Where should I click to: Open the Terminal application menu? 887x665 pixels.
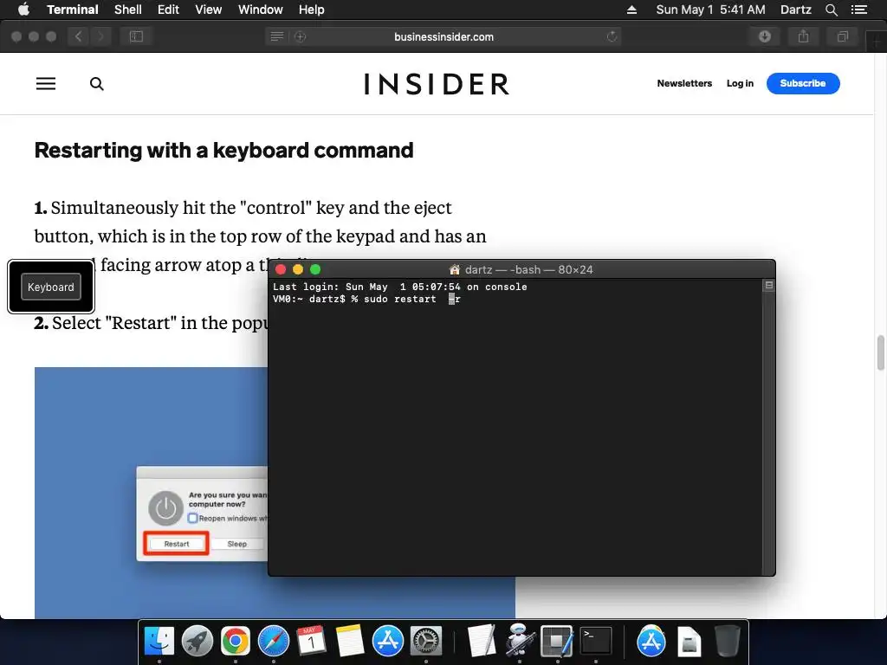(x=73, y=10)
